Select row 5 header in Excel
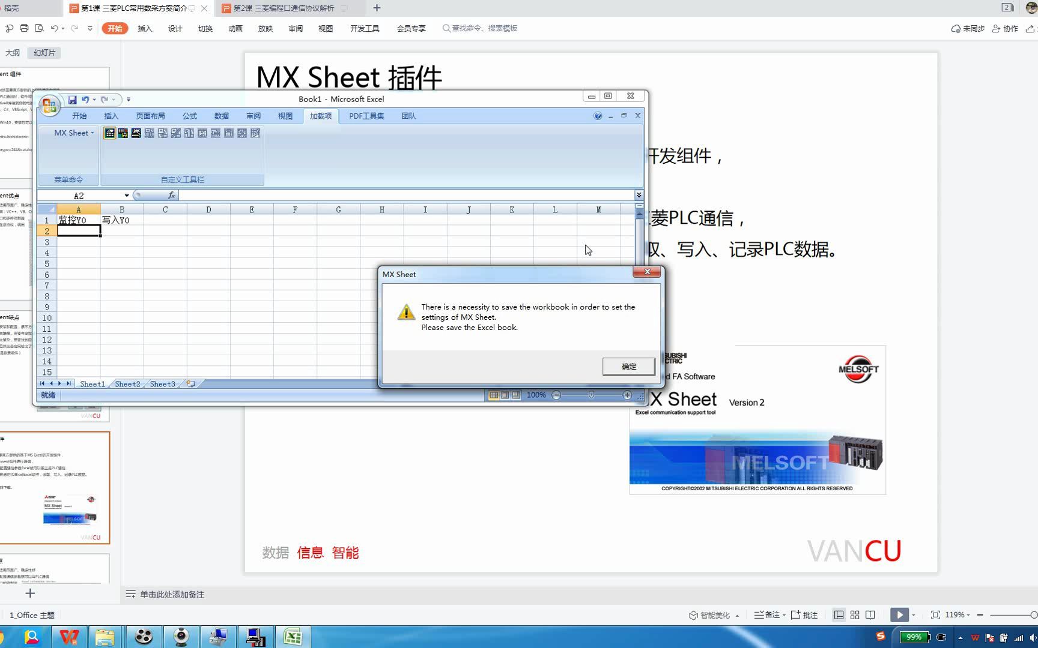1038x648 pixels. coord(47,263)
